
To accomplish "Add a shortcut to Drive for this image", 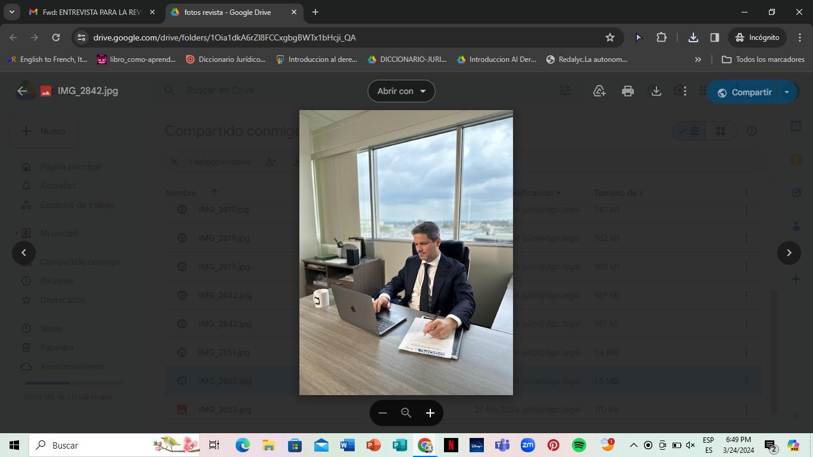I will 599,91.
